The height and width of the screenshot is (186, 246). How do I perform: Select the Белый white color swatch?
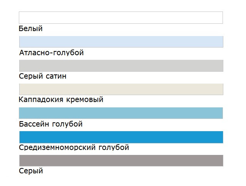[121, 18]
